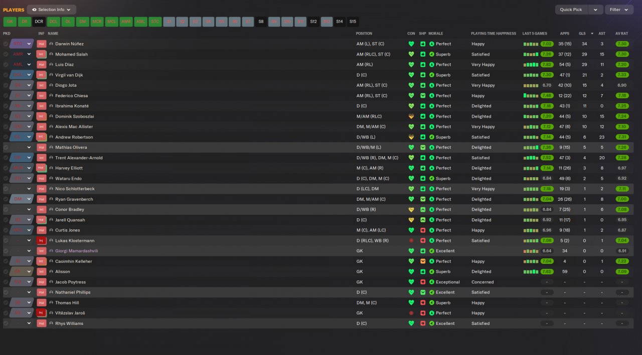The width and height of the screenshot is (642, 355).
Task: Select the S15 substitute slot tab
Action: click(x=353, y=22)
